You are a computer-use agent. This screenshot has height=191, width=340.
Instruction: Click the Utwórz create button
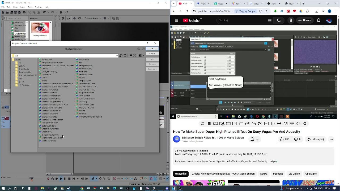(304, 20)
